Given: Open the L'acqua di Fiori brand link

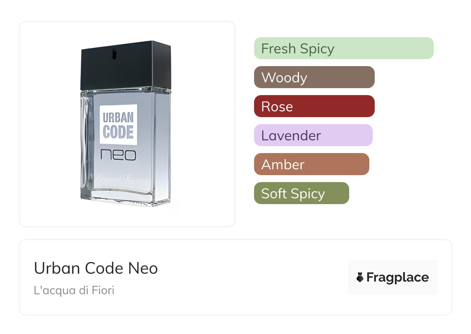Looking at the screenshot, I should tap(74, 290).
